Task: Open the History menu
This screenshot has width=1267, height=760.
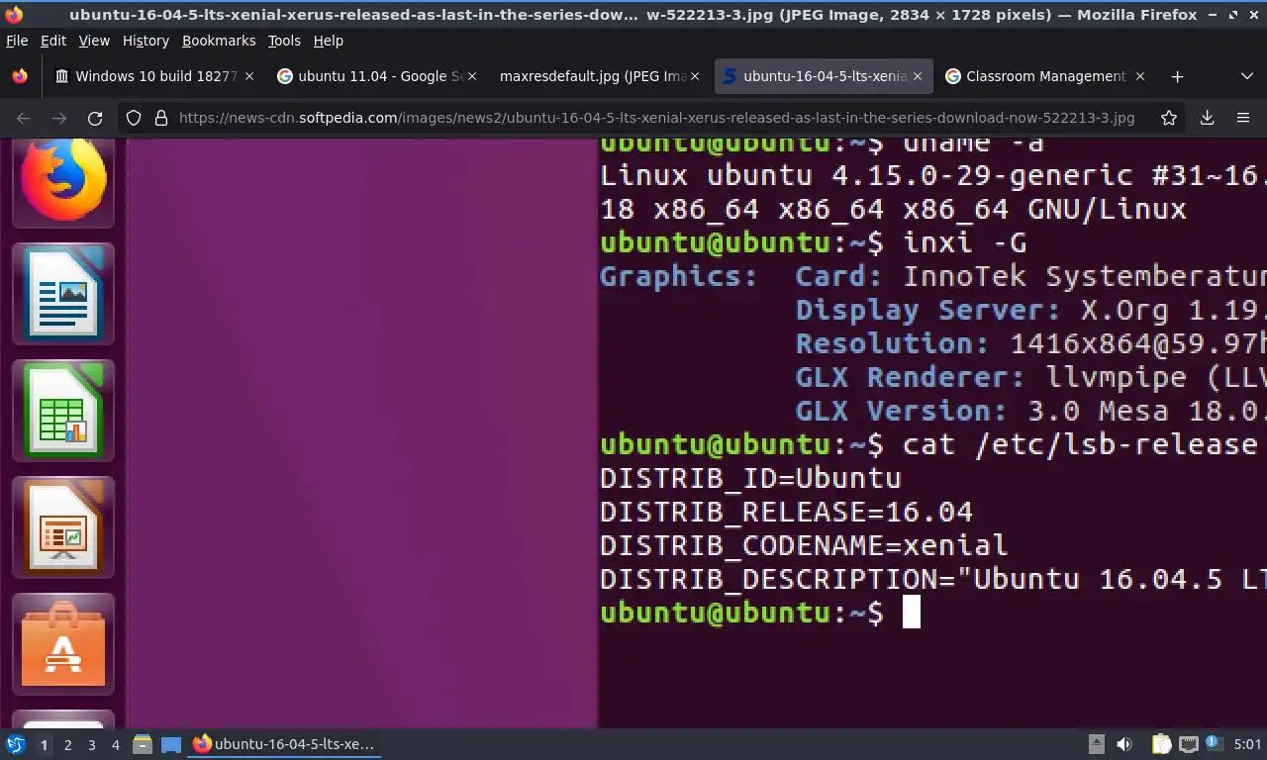Action: pos(146,41)
